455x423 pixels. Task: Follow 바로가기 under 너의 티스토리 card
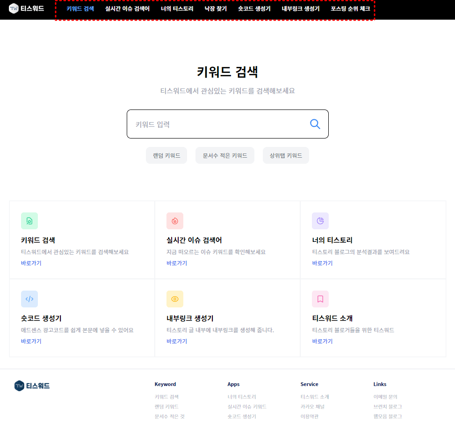(x=322, y=263)
